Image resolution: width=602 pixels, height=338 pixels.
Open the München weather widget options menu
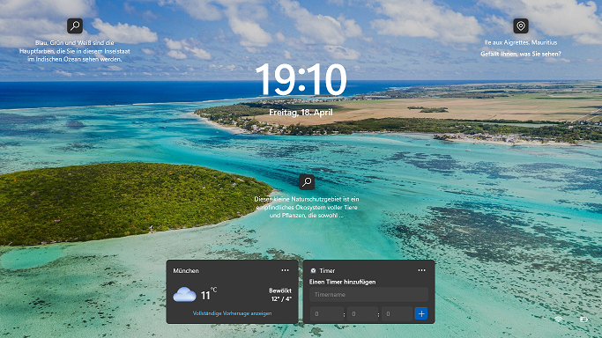[285, 270]
